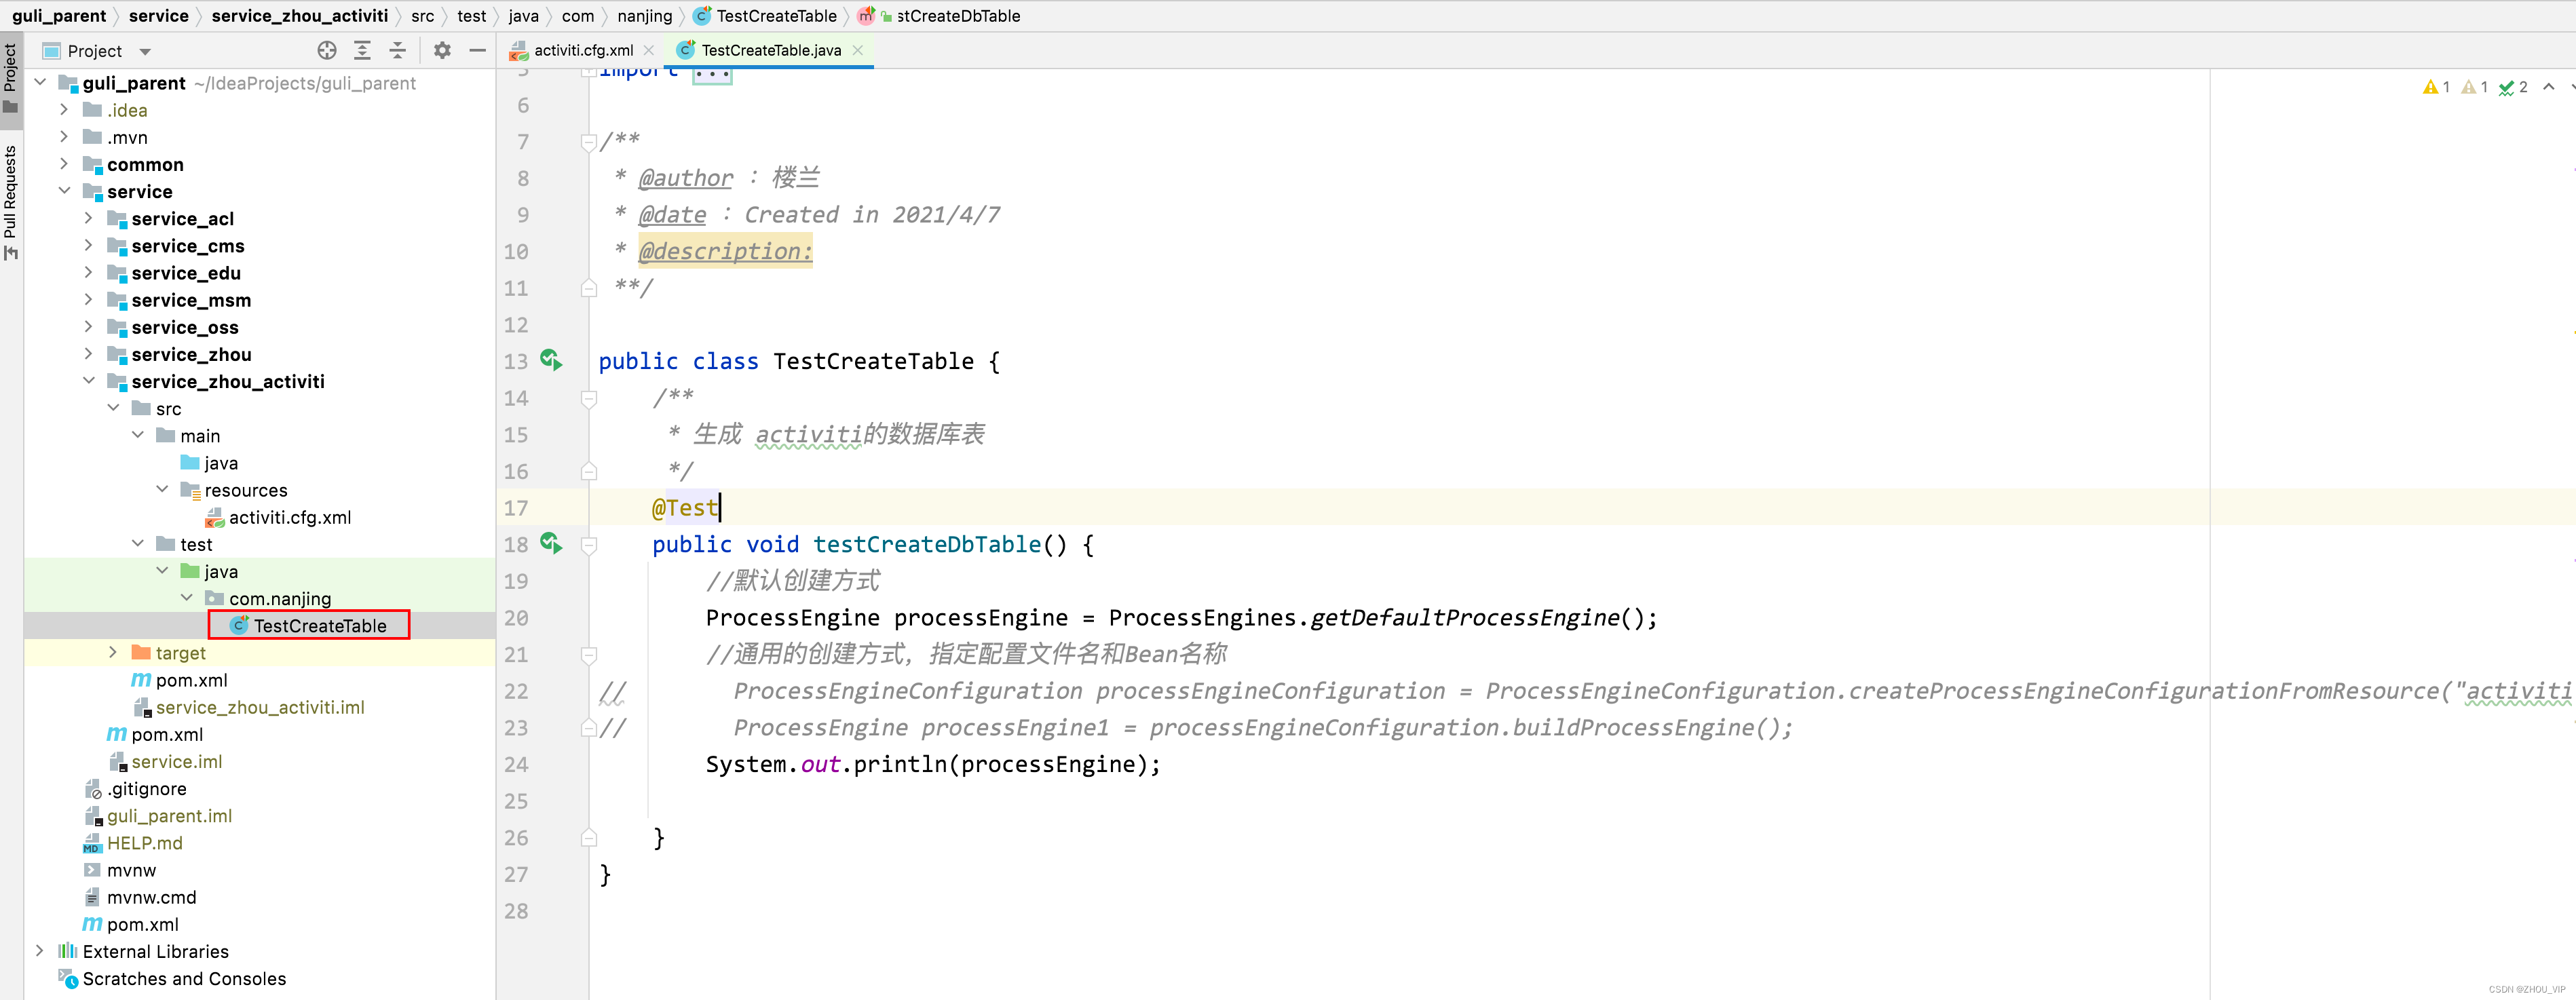Click the warnings indicator in editor corner
The width and height of the screenshot is (2576, 1000).
pyautogui.click(x=2436, y=87)
